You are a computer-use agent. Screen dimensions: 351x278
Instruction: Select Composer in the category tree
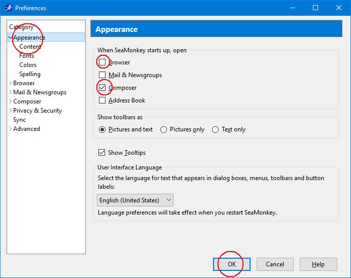(x=27, y=101)
